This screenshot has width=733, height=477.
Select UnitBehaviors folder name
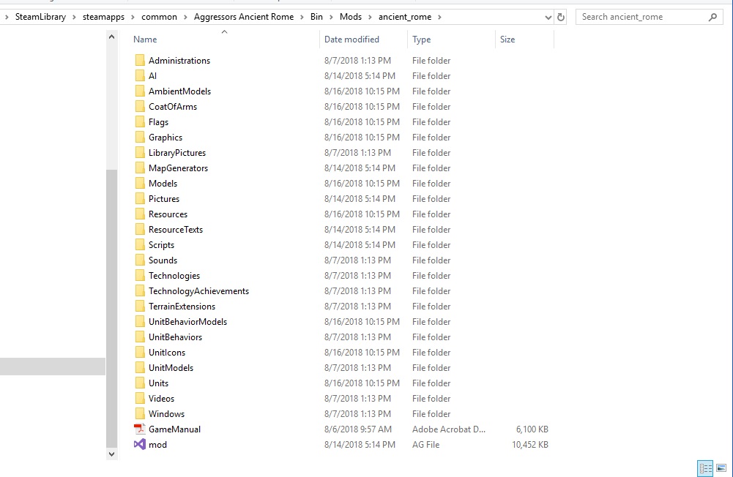tap(175, 337)
